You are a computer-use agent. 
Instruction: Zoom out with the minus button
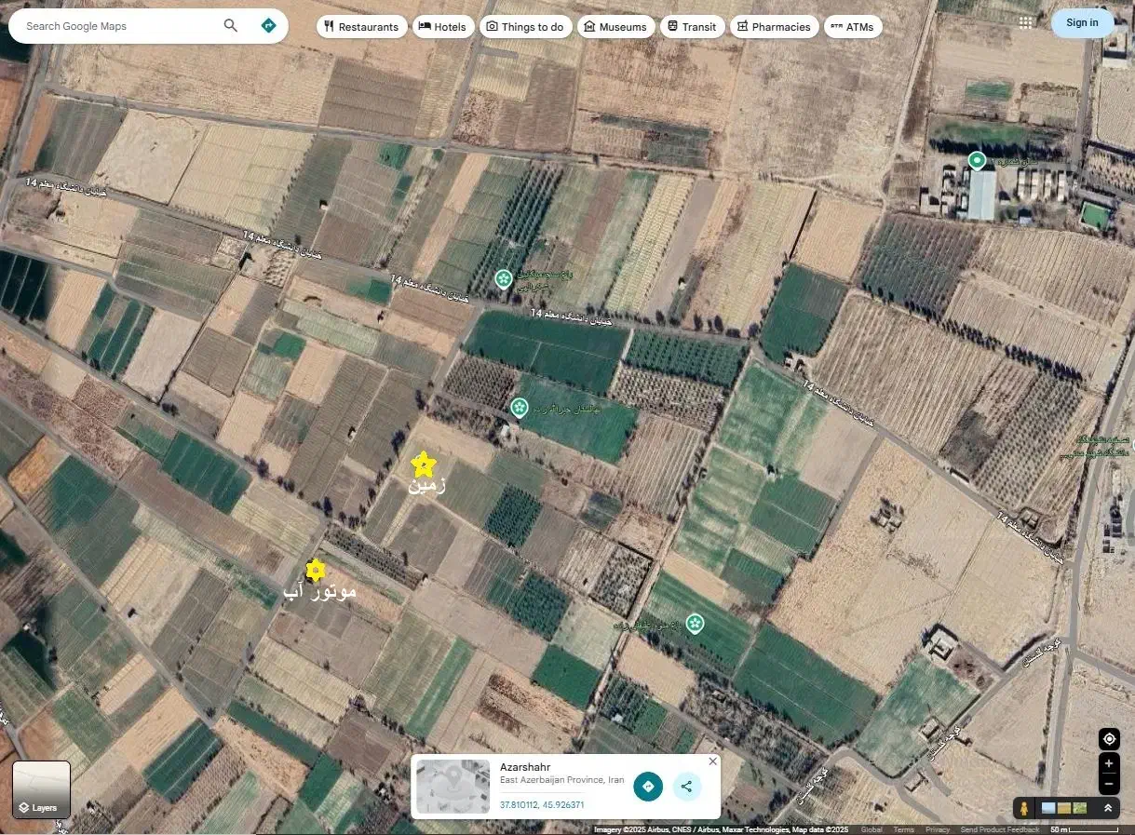pos(1108,784)
